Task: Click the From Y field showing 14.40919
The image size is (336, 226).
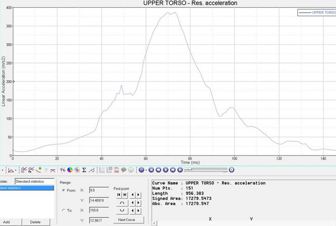Action: 99,201
